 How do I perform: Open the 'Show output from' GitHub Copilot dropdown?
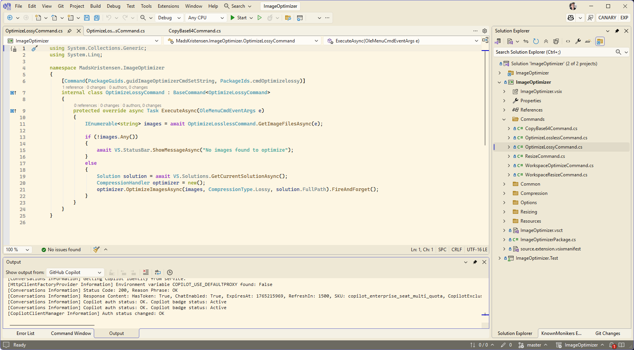coord(74,272)
